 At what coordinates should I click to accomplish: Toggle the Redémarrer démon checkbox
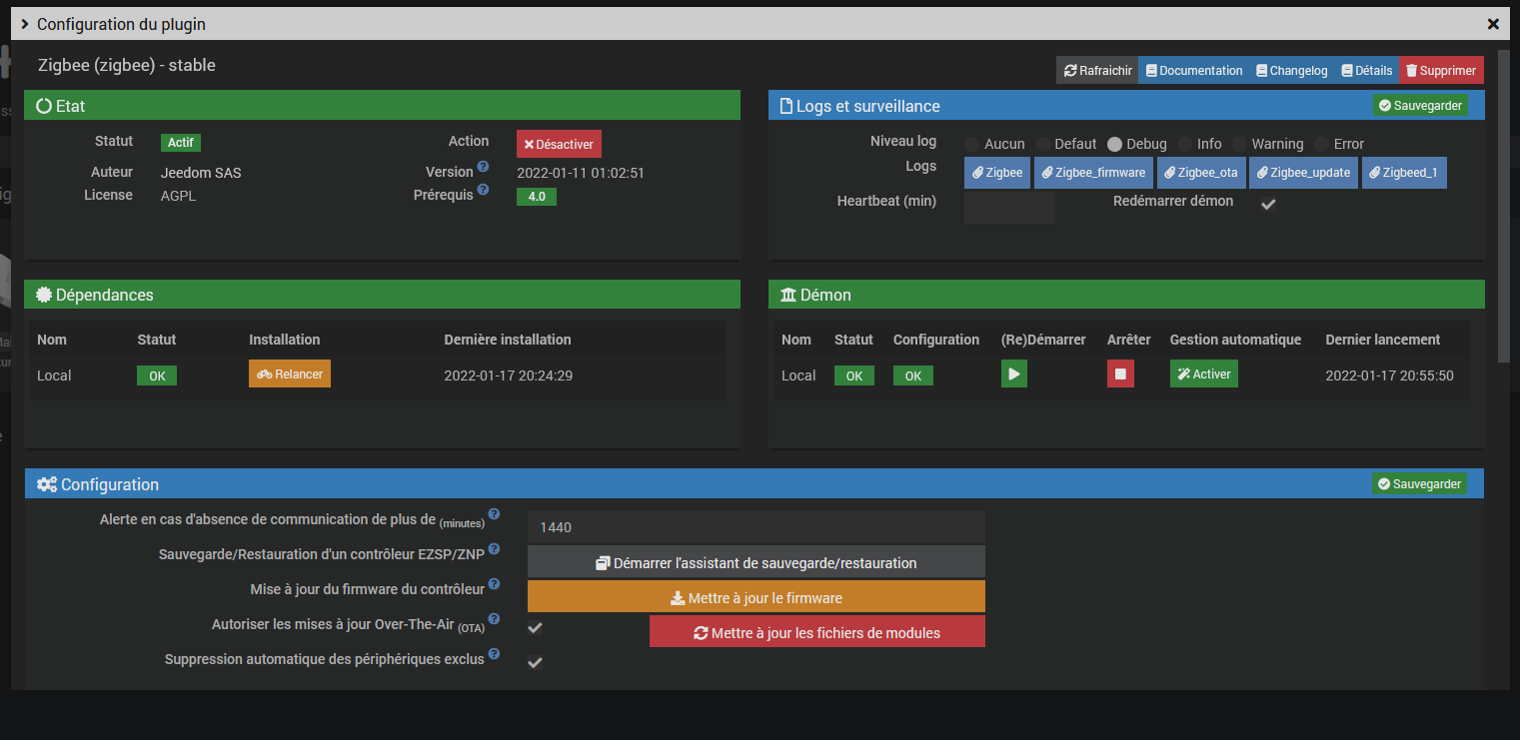(1268, 204)
